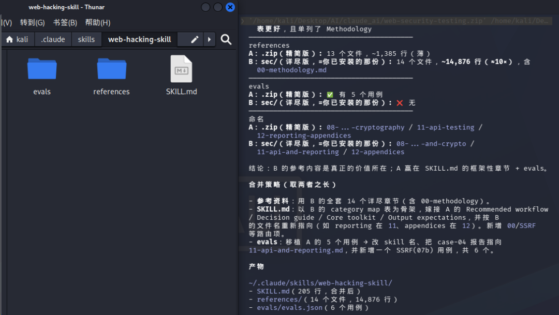Click the path bar right arrow
This screenshot has width=559, height=315.
[209, 39]
